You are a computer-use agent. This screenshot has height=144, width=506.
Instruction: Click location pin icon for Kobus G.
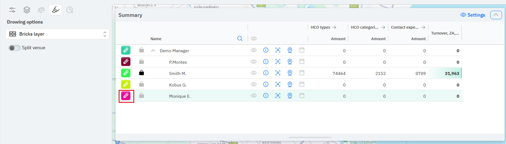coord(290,84)
